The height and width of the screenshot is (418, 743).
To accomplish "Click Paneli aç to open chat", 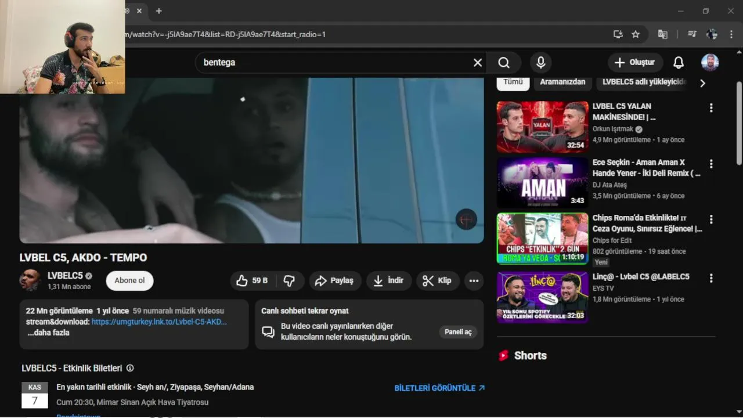I will coord(458,332).
